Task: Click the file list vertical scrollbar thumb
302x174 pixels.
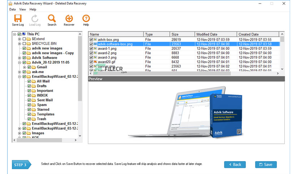Action: coord(282,39)
